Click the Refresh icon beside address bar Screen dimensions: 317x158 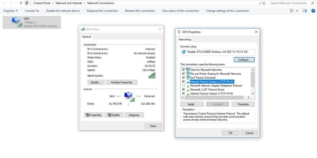click(264, 3)
